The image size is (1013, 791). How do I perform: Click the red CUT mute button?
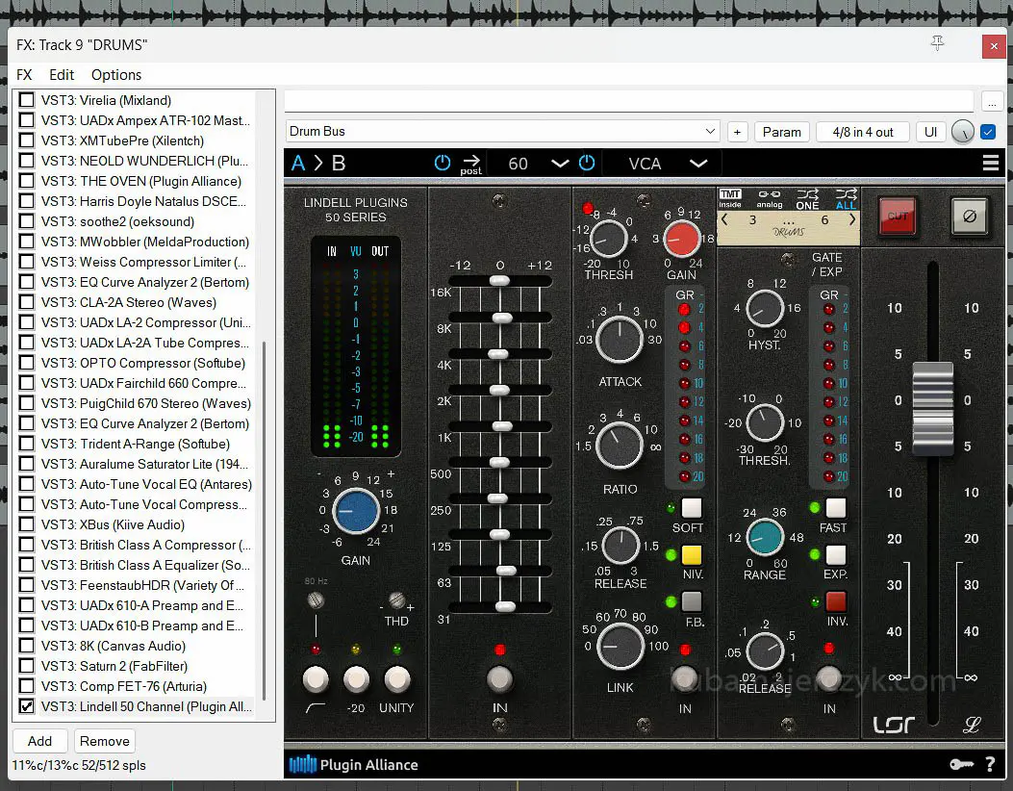[x=897, y=217]
